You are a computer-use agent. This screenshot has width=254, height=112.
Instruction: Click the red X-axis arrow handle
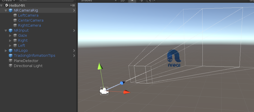(127, 92)
